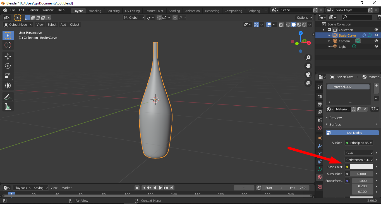Open the Render menu
This screenshot has width=381, height=204.
point(33,10)
